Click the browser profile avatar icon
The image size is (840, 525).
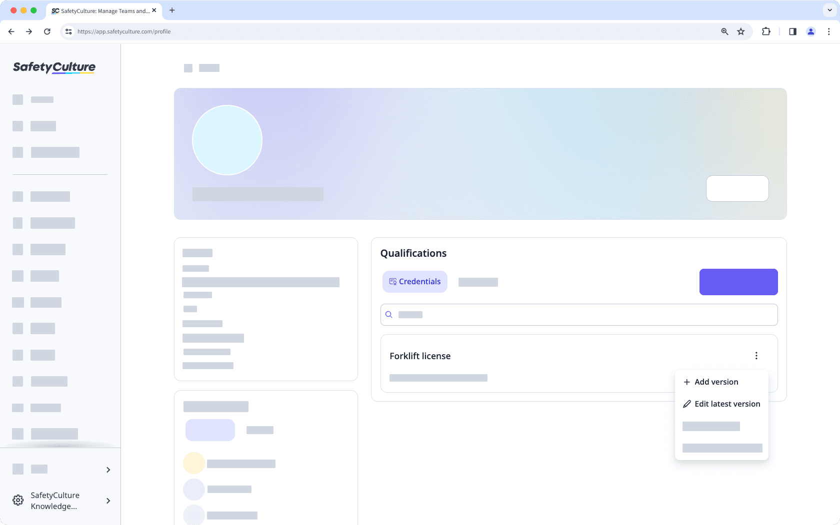pyautogui.click(x=811, y=31)
